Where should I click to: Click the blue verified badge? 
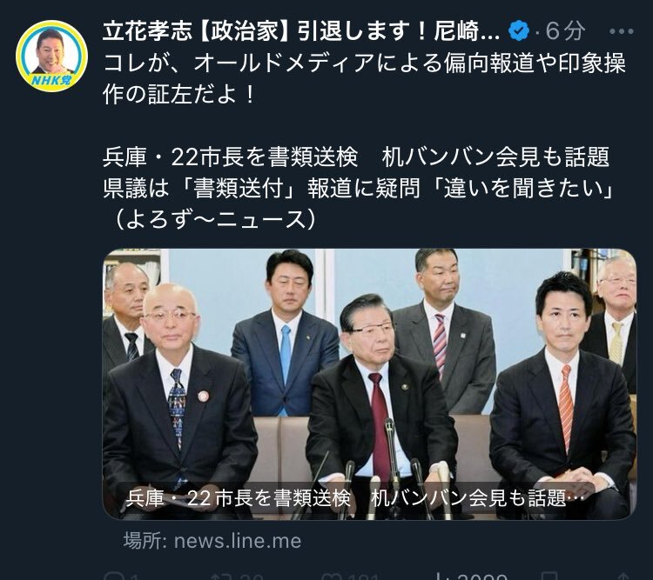519,30
